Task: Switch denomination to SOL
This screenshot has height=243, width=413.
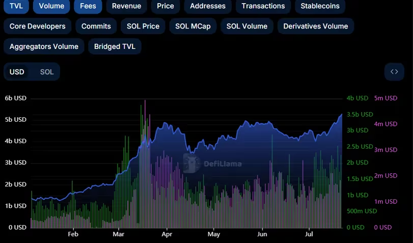Action: pos(47,72)
